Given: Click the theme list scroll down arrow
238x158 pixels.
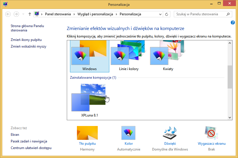Looking at the screenshot, I should point(230,118).
